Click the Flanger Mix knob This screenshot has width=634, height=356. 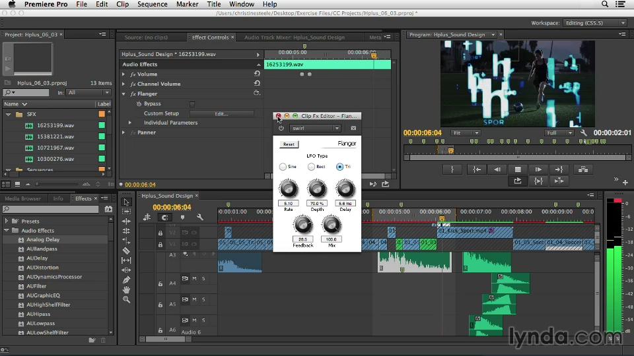332,224
